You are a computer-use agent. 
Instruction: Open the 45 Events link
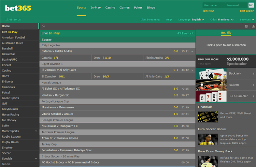(x=185, y=33)
